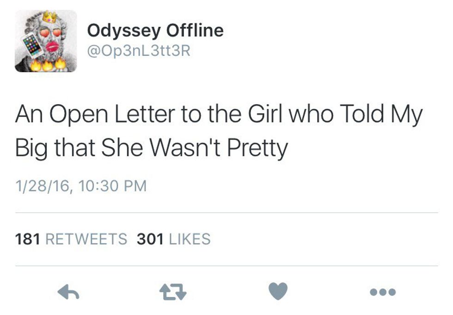Click the RETWEETS label
Image resolution: width=453 pixels, height=315 pixels.
point(86,239)
